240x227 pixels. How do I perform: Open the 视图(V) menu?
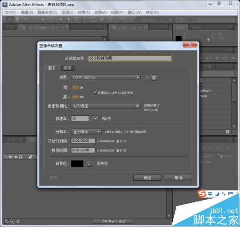[x=117, y=13]
